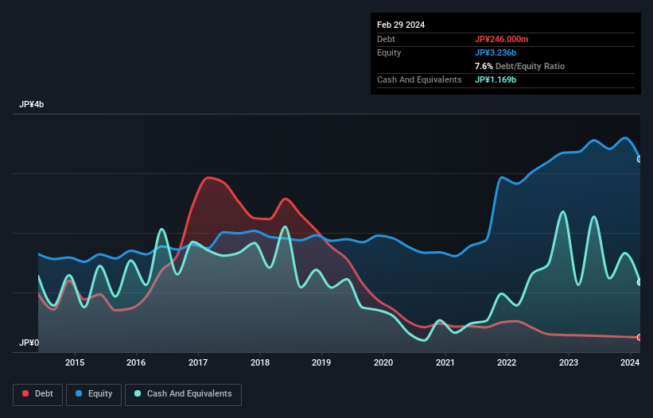Click the teal Cash And Equivalents legend dot
The image size is (653, 418).
point(138,393)
